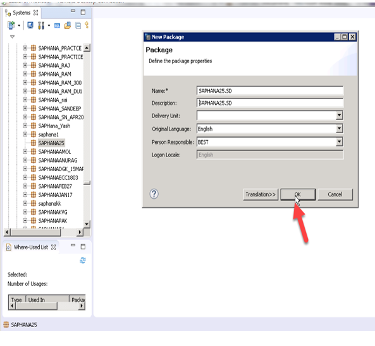Select the SAPHANAFEB27 package
Screen dimensions: 375x346
(x=55, y=186)
